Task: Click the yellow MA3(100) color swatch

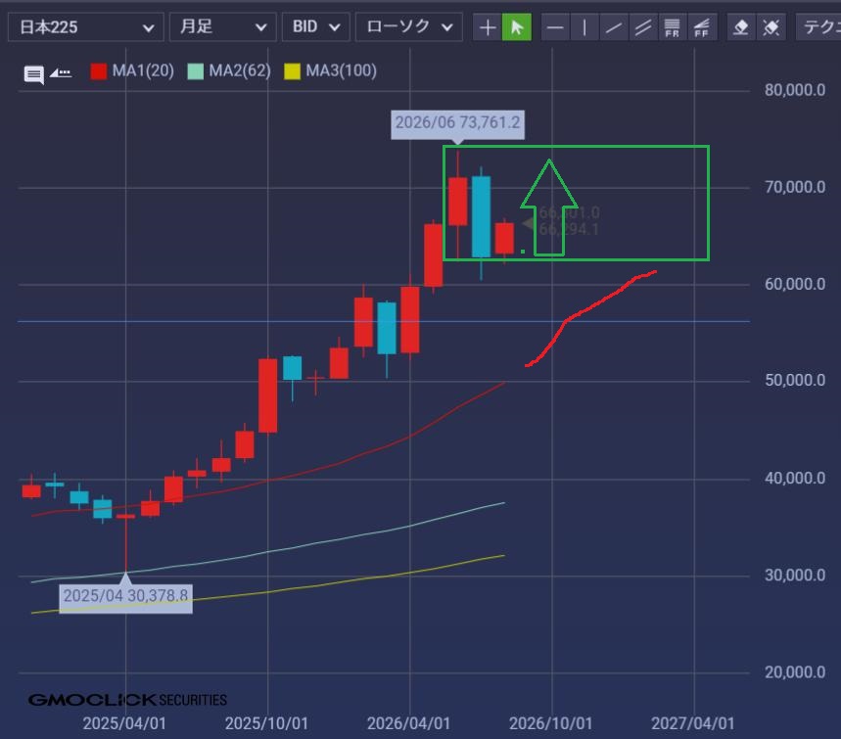Action: 292,71
